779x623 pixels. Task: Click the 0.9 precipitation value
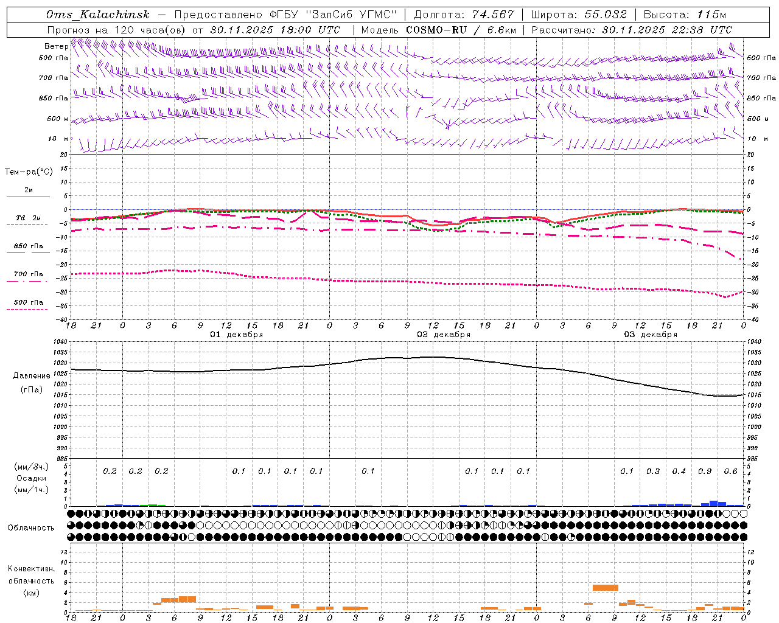click(x=705, y=472)
